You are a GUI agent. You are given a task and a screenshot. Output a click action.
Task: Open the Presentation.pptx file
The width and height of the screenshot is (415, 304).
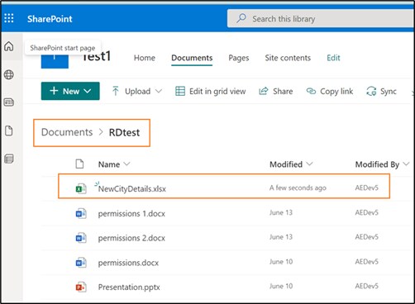coord(129,287)
